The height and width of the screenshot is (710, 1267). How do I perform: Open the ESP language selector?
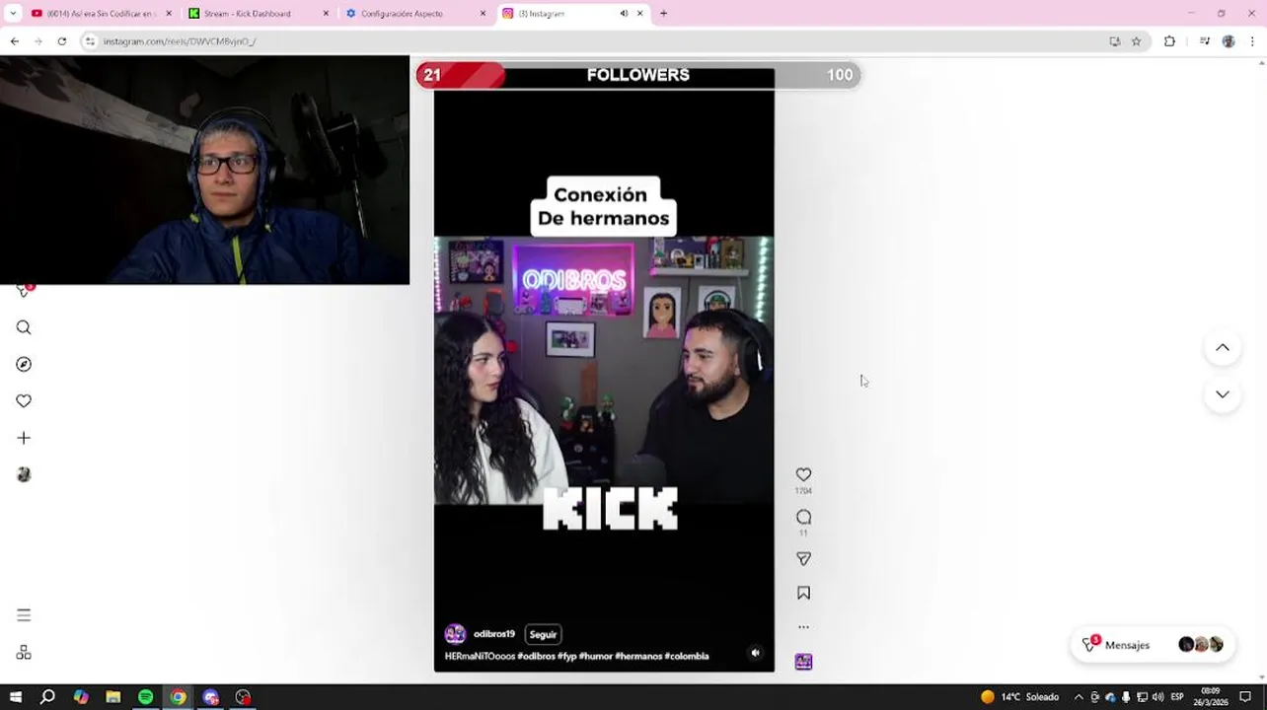1177,697
